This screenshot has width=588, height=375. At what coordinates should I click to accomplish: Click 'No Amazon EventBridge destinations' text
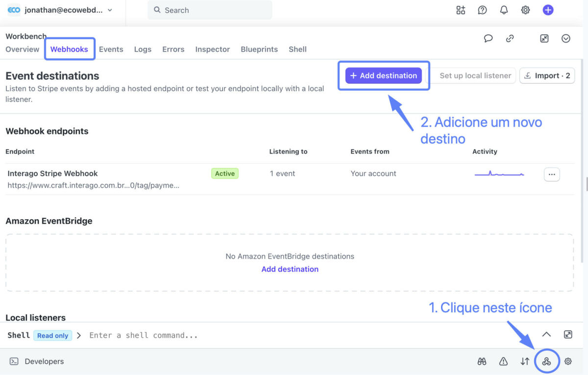click(290, 256)
